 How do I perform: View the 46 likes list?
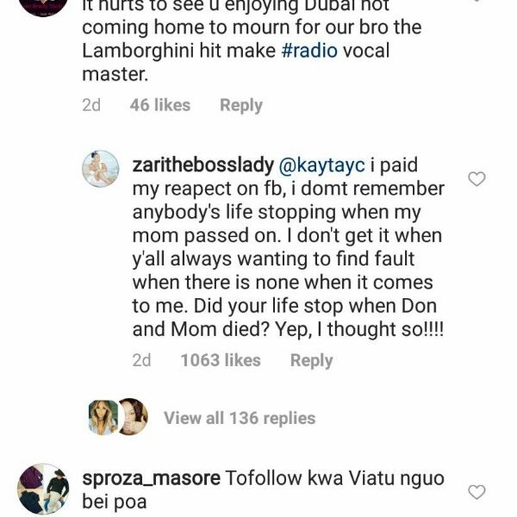pyautogui.click(x=159, y=105)
